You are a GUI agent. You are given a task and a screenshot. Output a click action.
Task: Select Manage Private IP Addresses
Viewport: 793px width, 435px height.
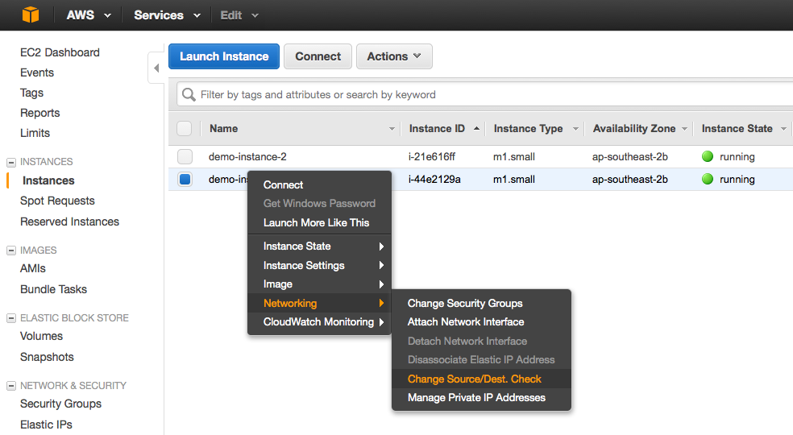(x=481, y=398)
